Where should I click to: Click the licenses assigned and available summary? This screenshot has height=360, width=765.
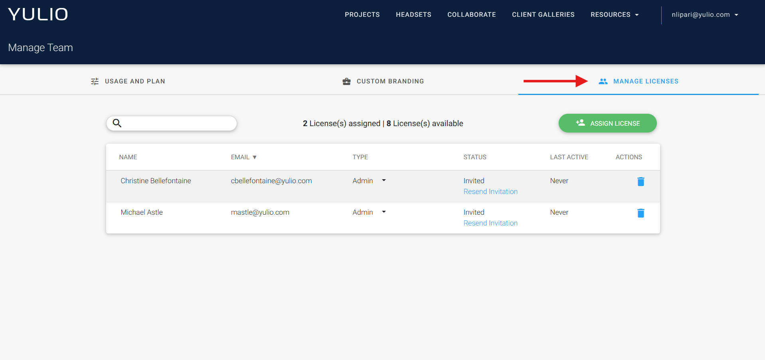click(x=383, y=123)
